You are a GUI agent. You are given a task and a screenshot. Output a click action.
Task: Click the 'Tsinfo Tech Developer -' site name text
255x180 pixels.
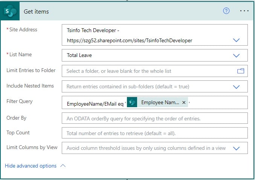[93, 30]
